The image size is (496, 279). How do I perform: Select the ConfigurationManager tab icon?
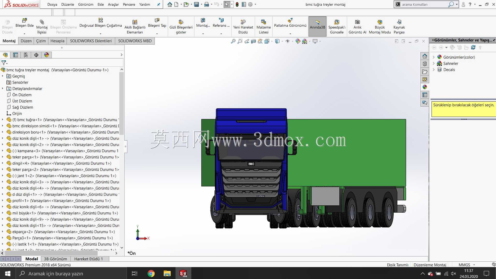pyautogui.click(x=26, y=55)
